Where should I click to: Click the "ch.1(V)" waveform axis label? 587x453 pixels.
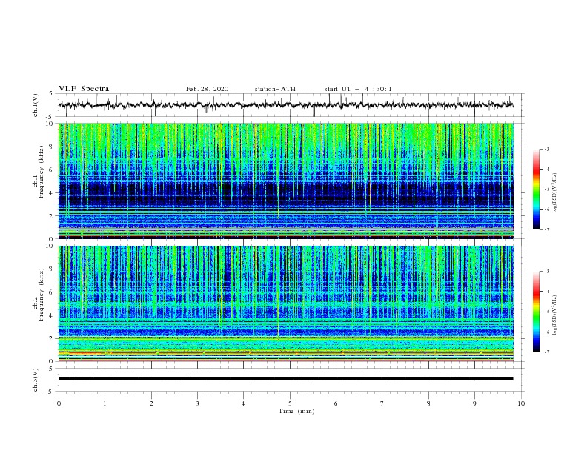(x=36, y=105)
